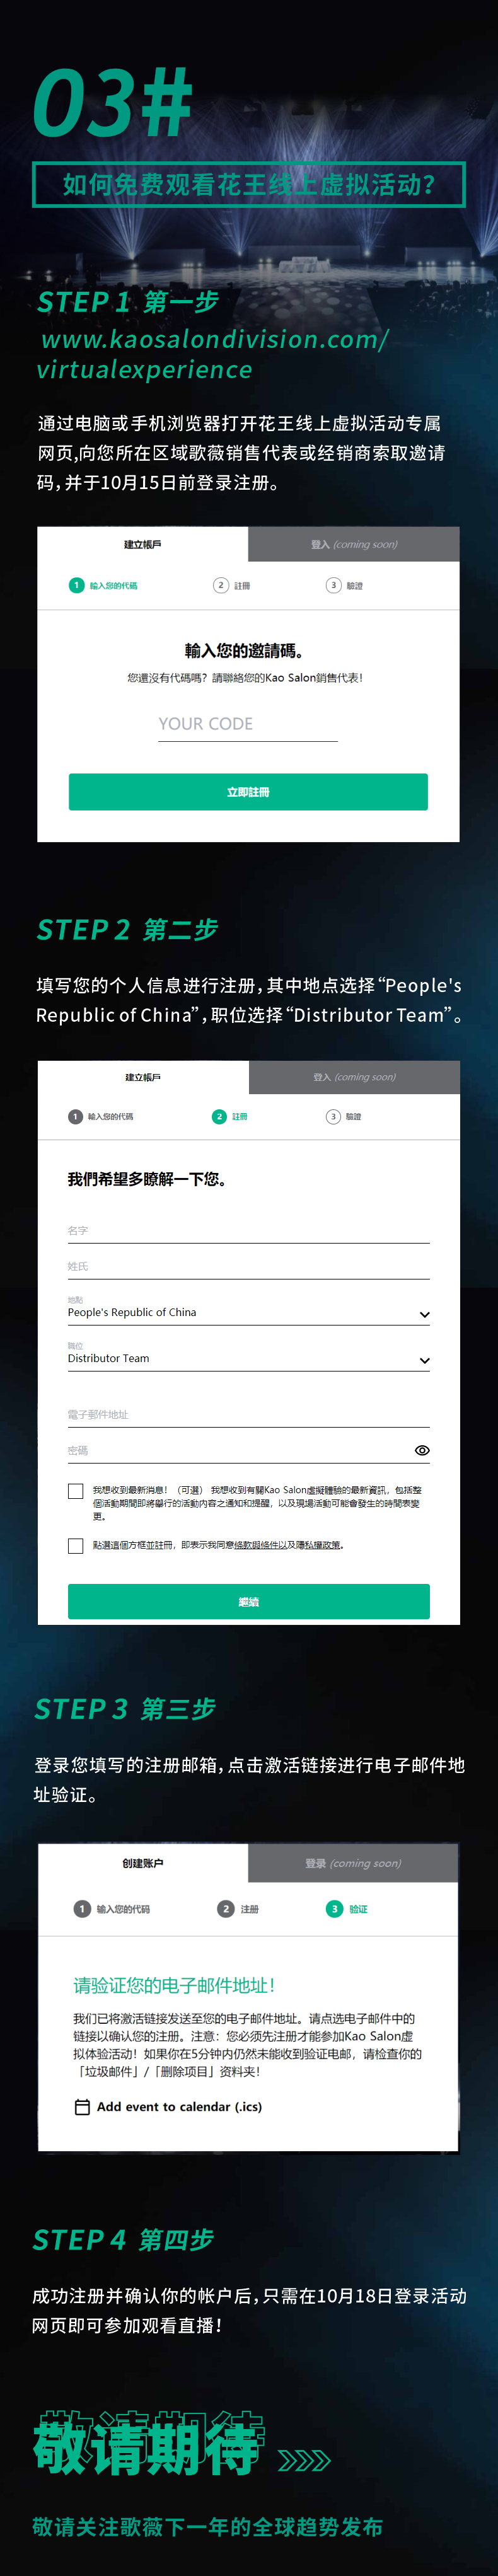Expand the 地點 People's Republic of China dropdown arrow

click(x=424, y=1314)
